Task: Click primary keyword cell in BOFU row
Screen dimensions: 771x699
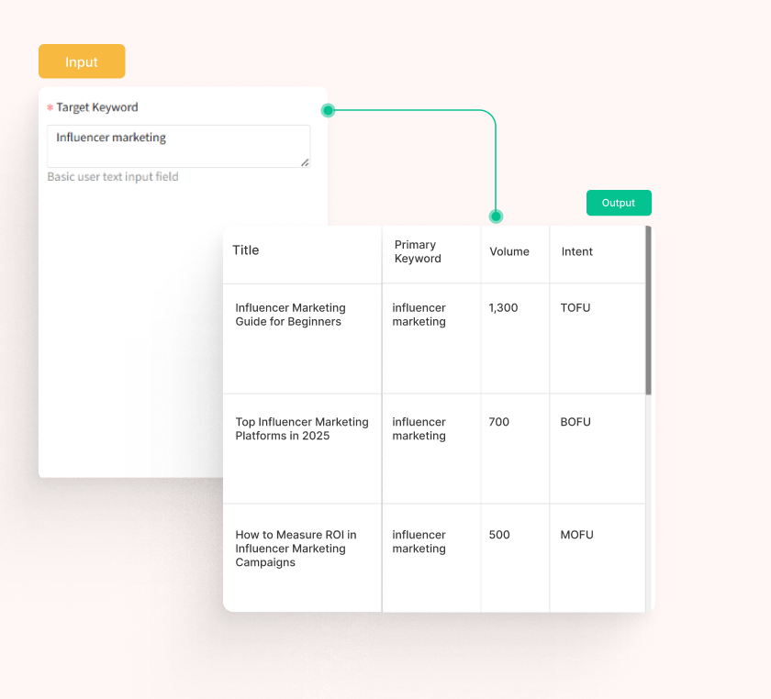Action: tap(431, 449)
